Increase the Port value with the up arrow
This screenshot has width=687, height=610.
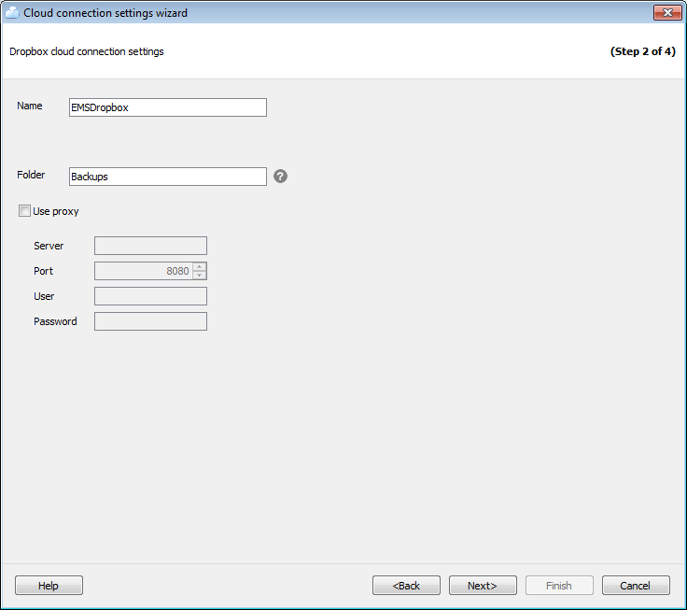[200, 266]
